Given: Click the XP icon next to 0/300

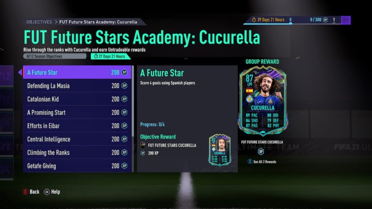Looking at the screenshot, I should click(x=325, y=20).
